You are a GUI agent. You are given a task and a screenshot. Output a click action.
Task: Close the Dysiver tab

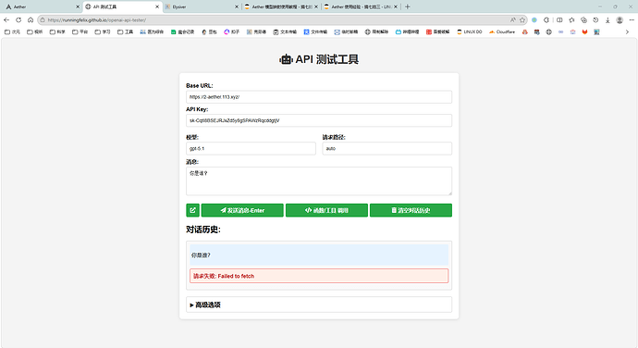coord(237,6)
